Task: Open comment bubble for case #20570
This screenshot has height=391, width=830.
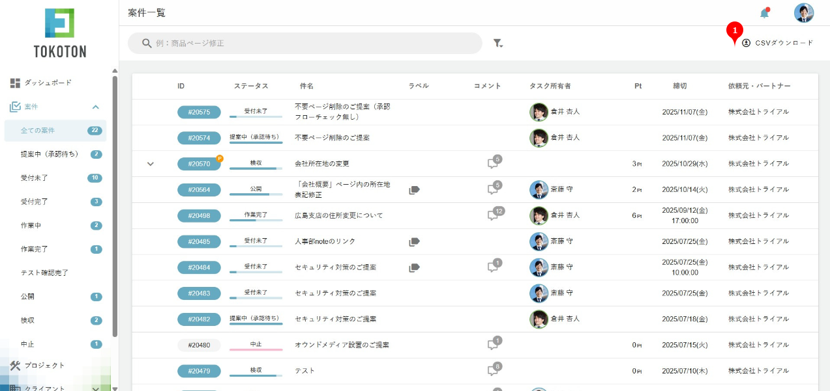Action: (x=493, y=163)
